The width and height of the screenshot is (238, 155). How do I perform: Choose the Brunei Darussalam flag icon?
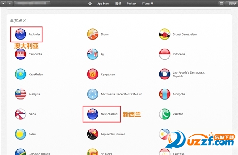165,34
